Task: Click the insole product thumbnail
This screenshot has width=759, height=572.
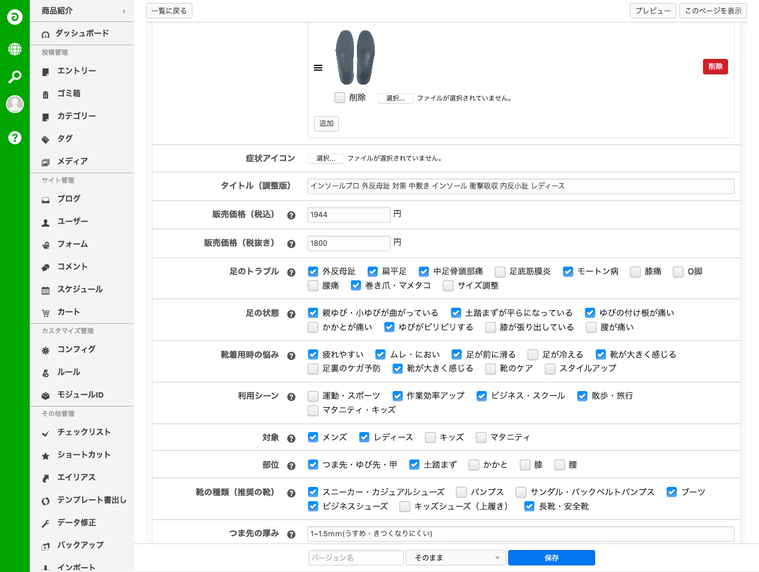Action: pos(355,58)
